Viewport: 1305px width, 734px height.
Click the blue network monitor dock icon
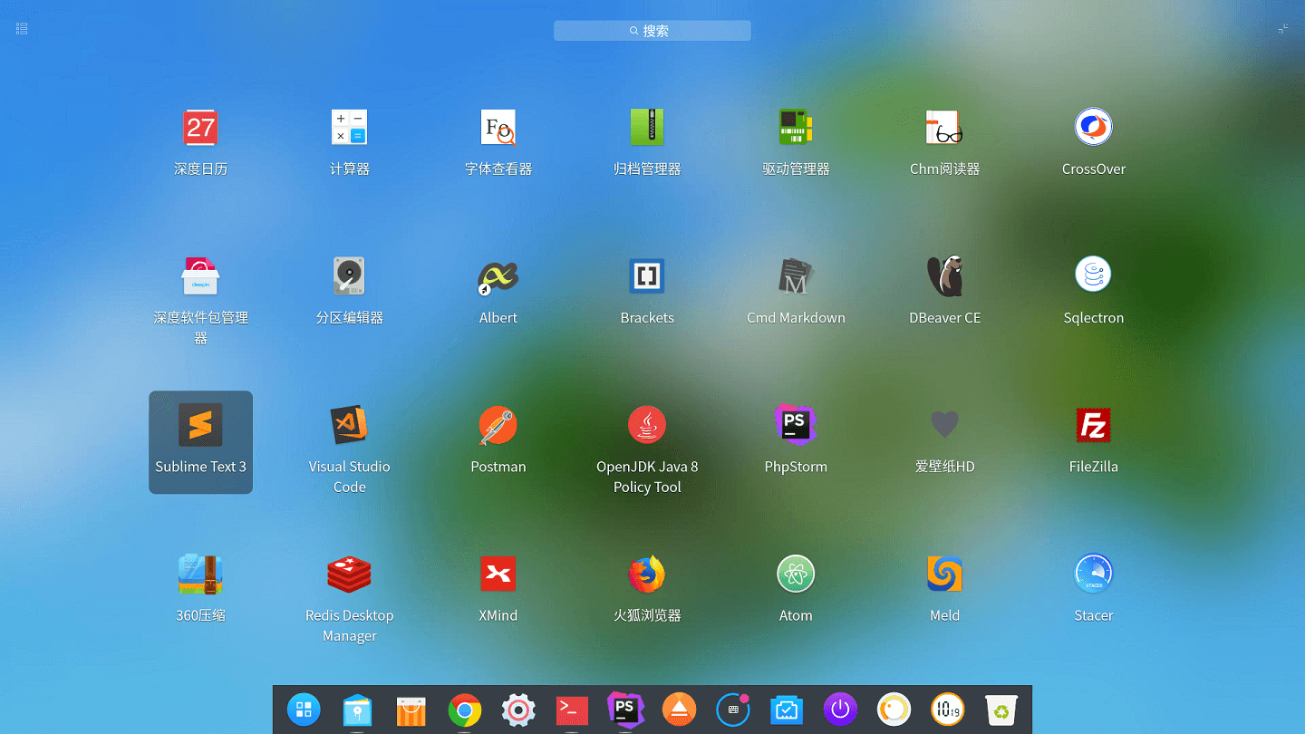pyautogui.click(x=787, y=710)
